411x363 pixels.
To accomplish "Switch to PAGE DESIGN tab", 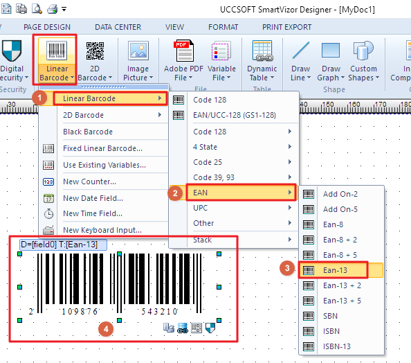I will coord(47,27).
